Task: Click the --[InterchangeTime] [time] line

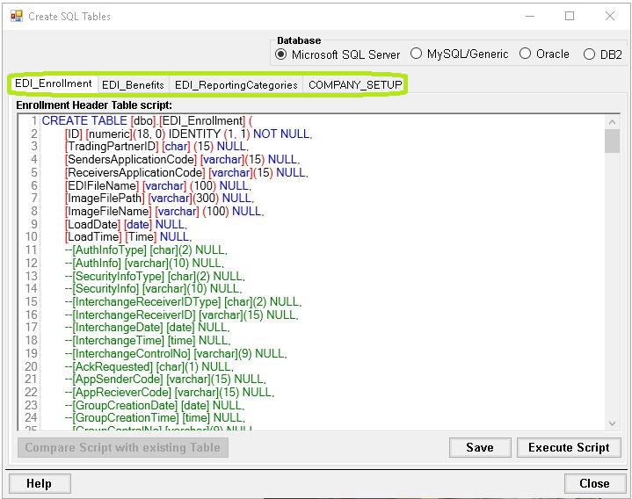Action: [x=148, y=341]
